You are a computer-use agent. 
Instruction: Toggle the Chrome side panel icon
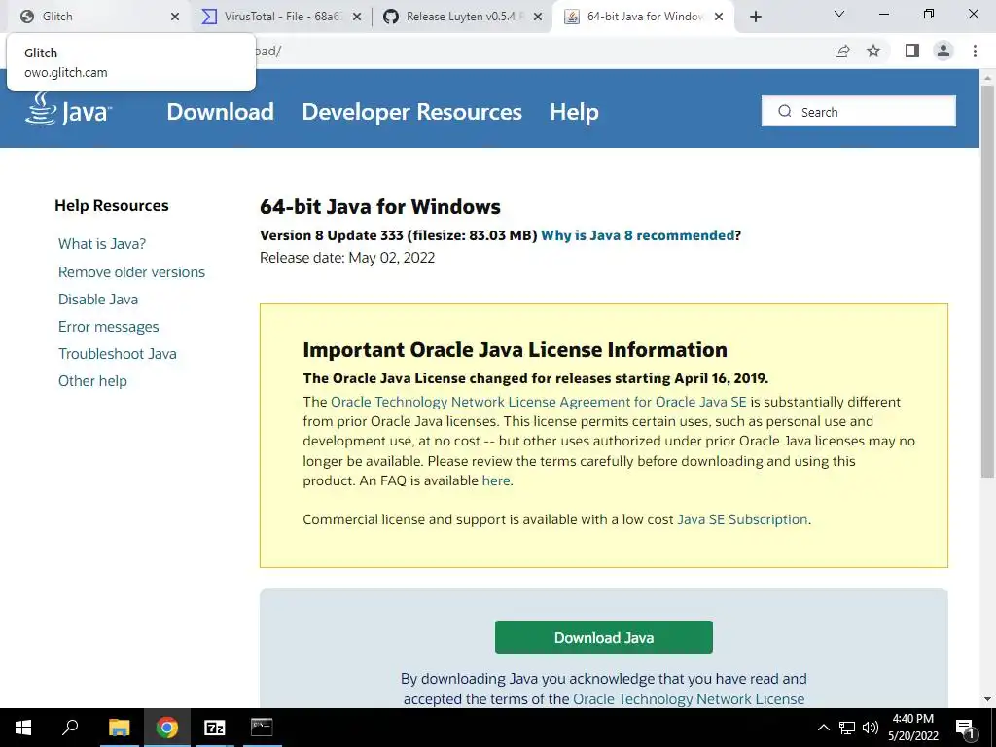(x=912, y=51)
